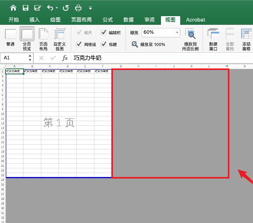Select row 1 header
Screen dimensions: 253x223
[3, 71]
